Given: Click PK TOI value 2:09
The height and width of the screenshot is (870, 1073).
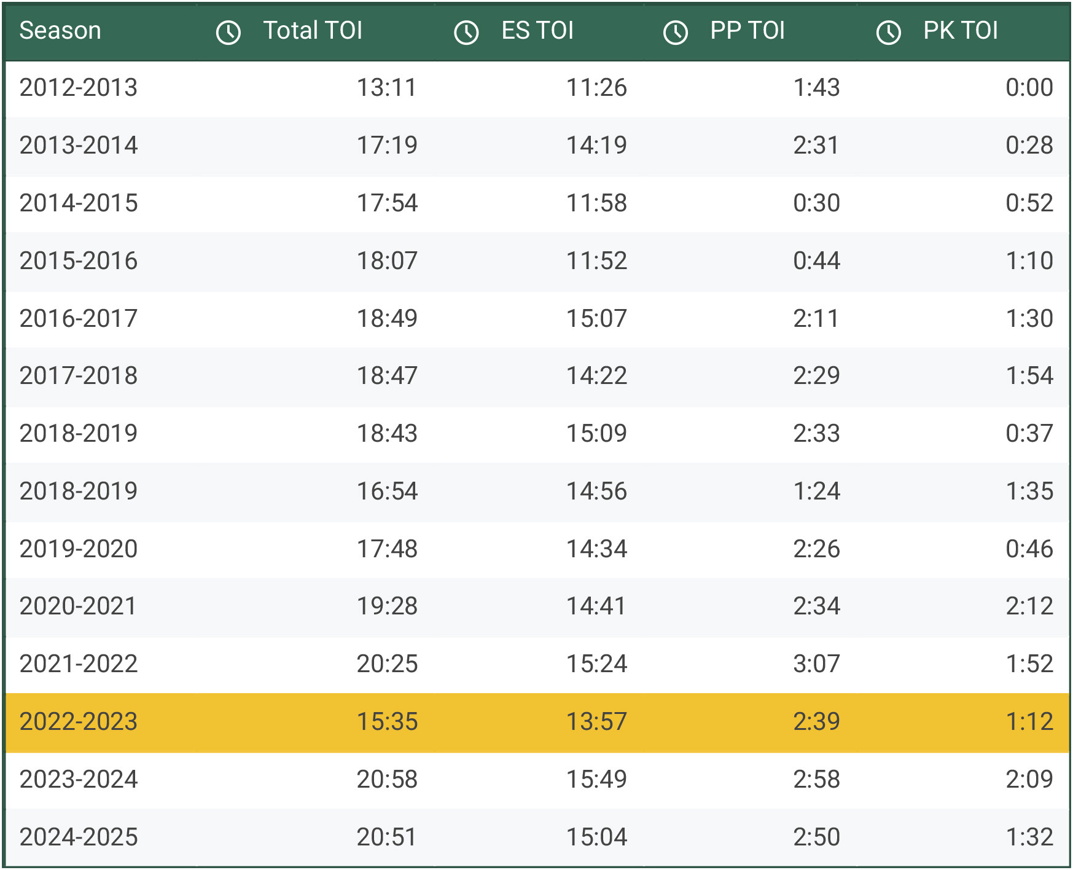Looking at the screenshot, I should tap(1029, 780).
